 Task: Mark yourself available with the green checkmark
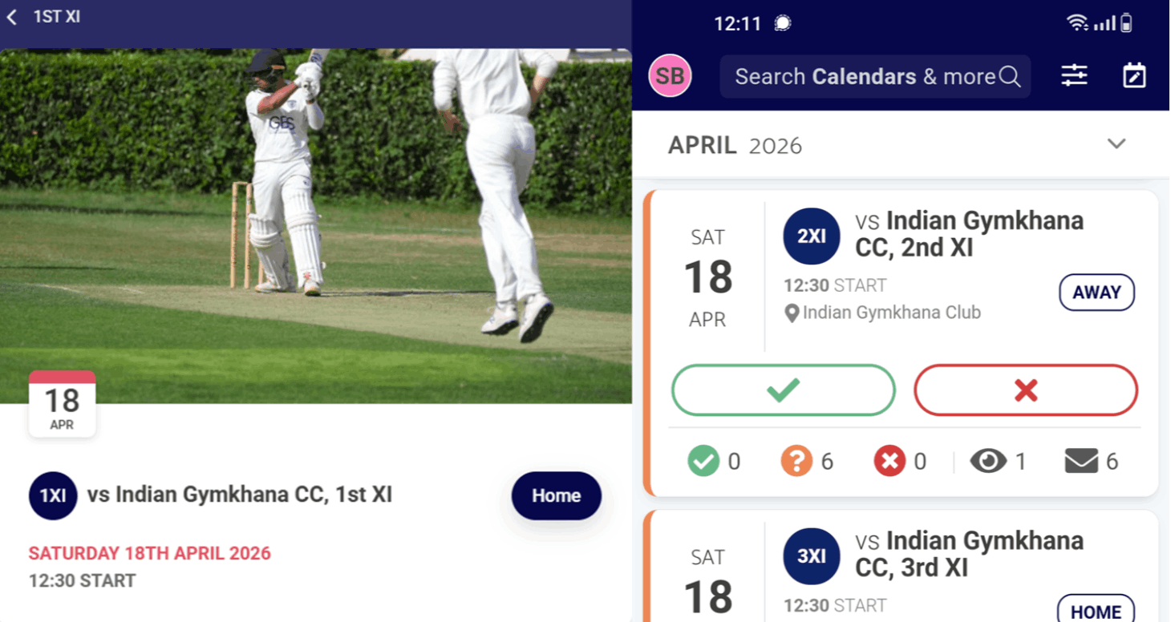pos(782,390)
